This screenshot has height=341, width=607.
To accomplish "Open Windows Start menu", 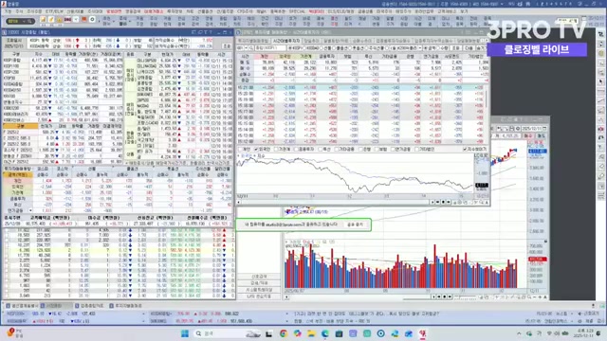I will pyautogui.click(x=185, y=333).
